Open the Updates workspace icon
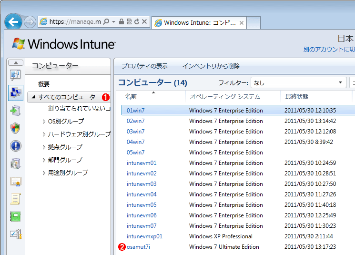The height and width of the screenshot is (255, 355). 16,111
